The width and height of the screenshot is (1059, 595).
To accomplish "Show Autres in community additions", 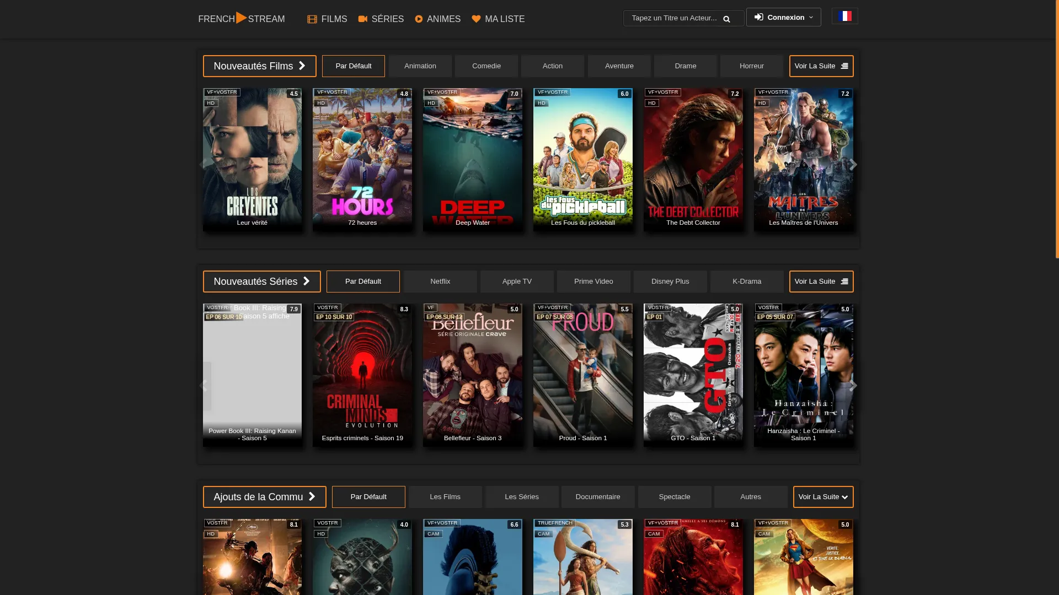I will pyautogui.click(x=751, y=497).
